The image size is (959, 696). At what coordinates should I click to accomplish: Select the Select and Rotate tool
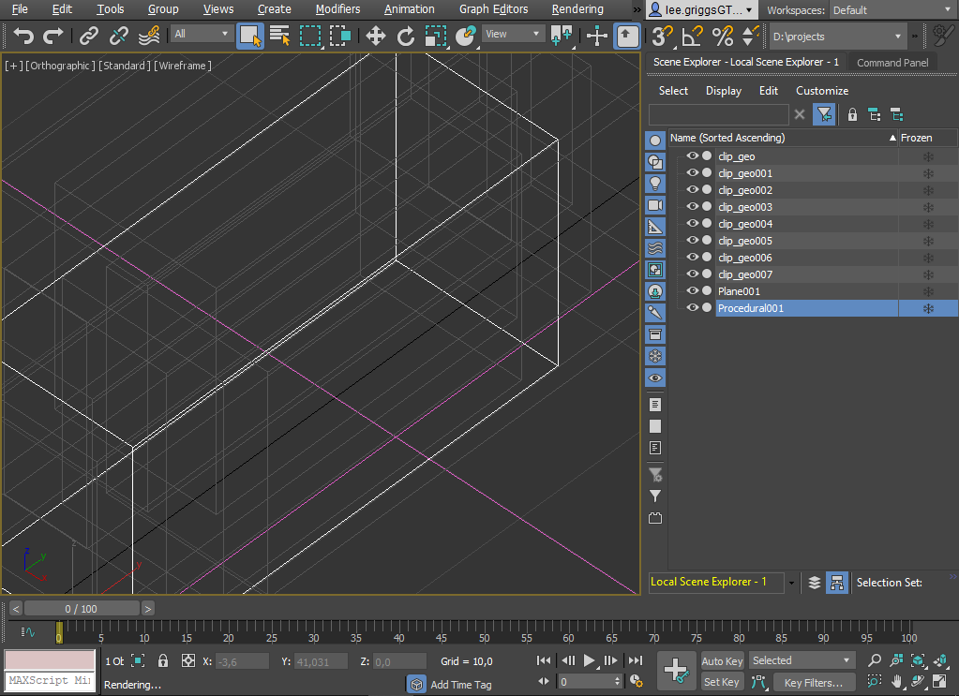[406, 37]
